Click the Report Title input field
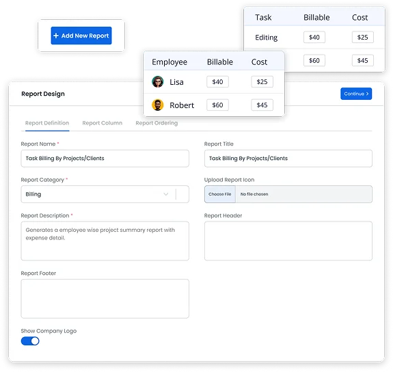 [x=288, y=159]
